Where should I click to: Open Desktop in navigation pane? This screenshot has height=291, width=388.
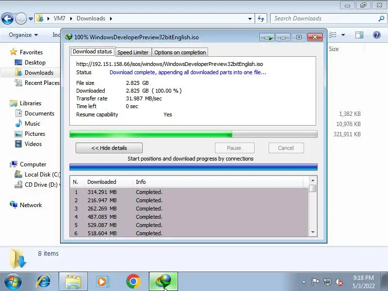[35, 63]
